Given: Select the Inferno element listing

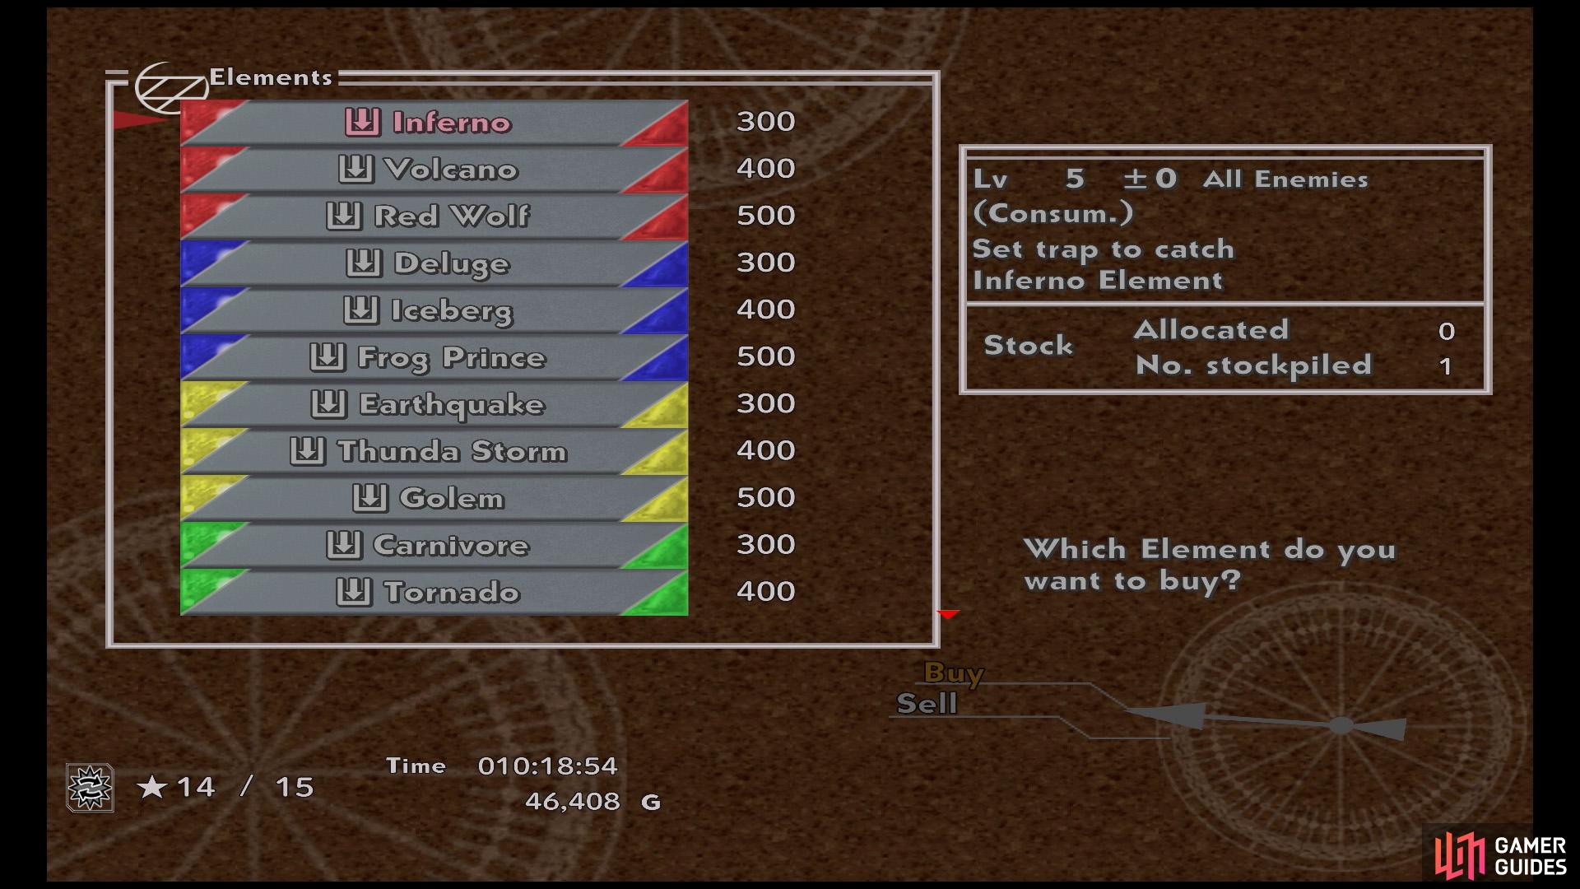Looking at the screenshot, I should tap(432, 120).
